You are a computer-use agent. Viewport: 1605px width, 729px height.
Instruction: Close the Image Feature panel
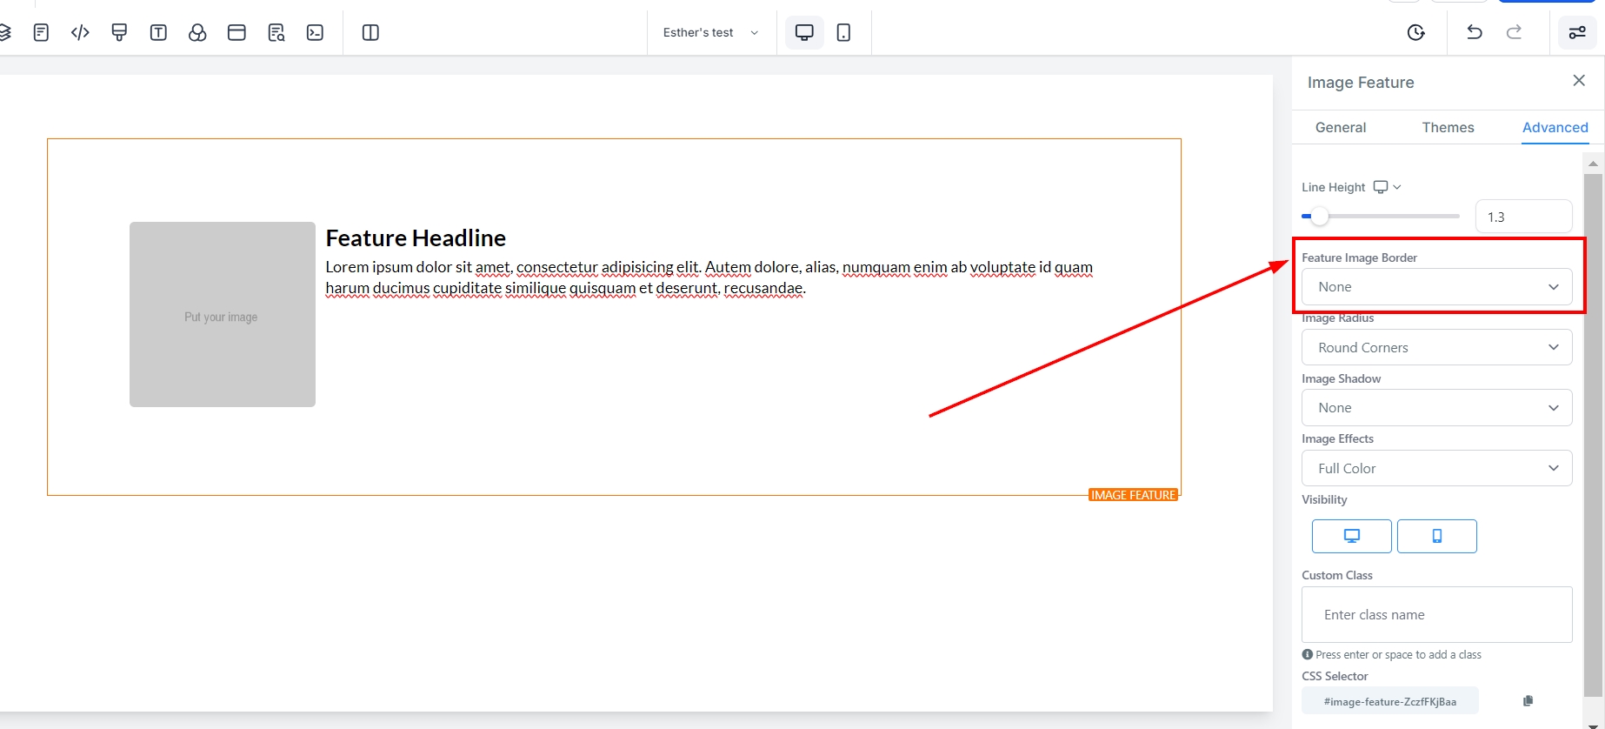click(1579, 81)
